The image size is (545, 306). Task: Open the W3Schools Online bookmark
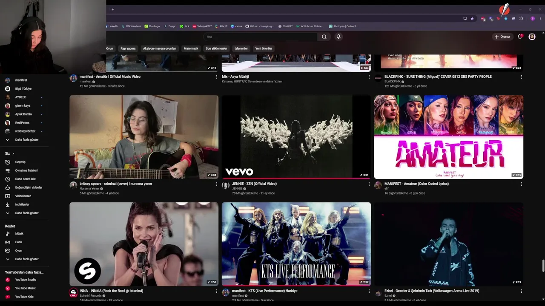(x=310, y=26)
